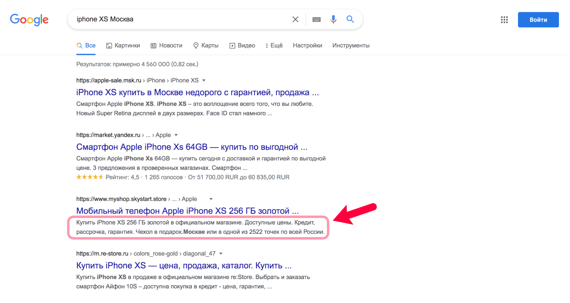The width and height of the screenshot is (570, 303).
Task: Click price range text От 51 700,00 RUR
Action: pyautogui.click(x=239, y=177)
